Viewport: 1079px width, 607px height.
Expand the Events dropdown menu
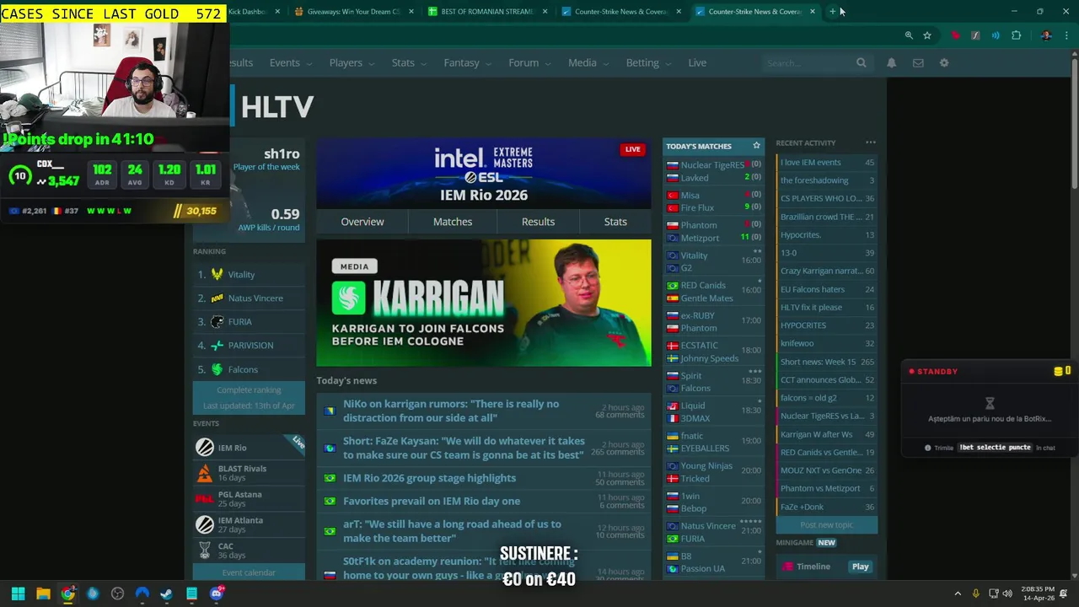[290, 62]
